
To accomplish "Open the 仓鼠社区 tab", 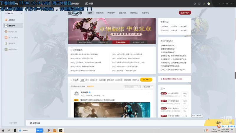I will click(x=134, y=13).
